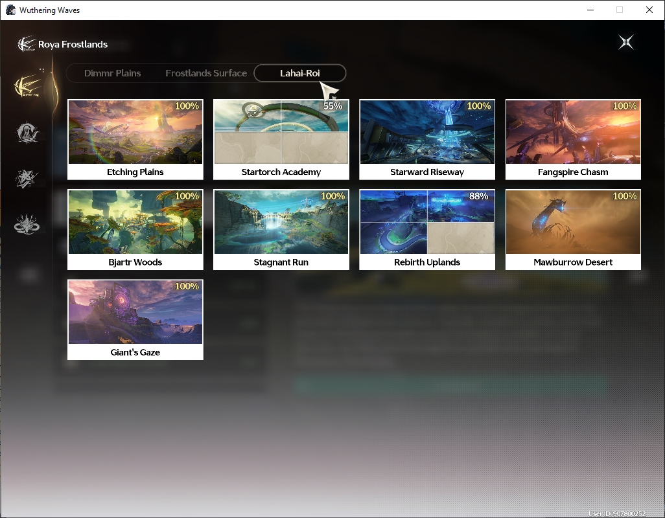Select the second crest sidebar icon
The image size is (665, 518).
click(28, 133)
